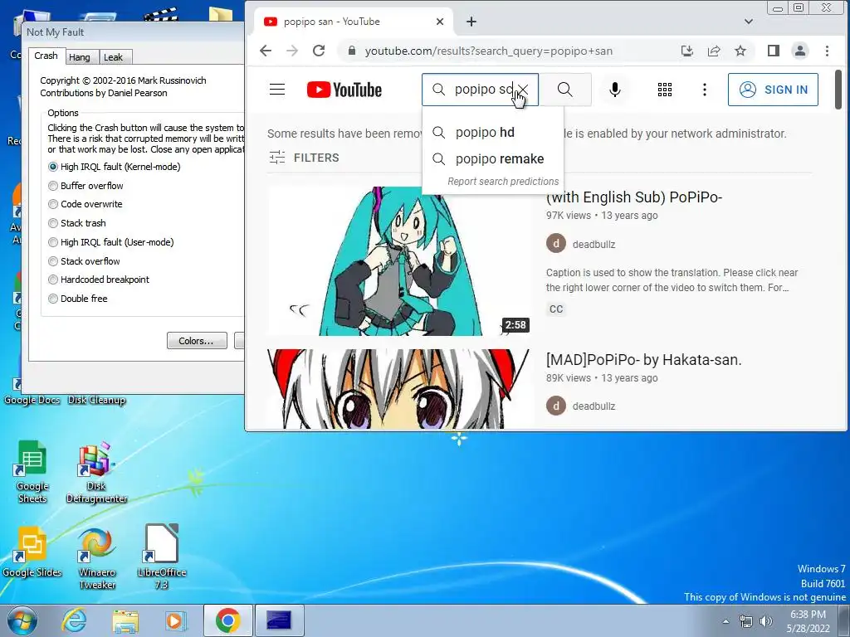The image size is (850, 637).
Task: Open YouTube hamburger guide menu
Action: [x=277, y=90]
